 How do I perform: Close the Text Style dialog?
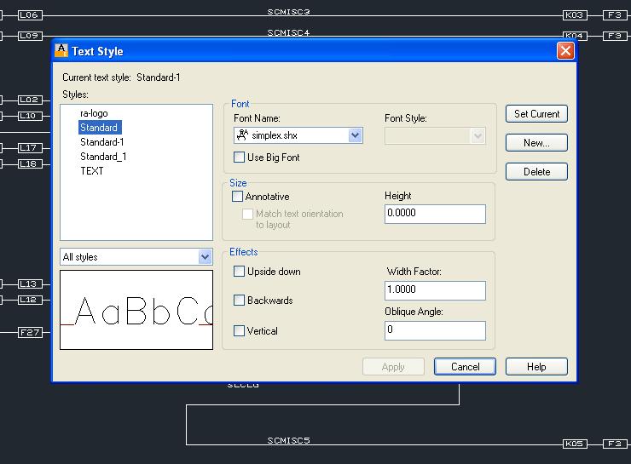565,50
